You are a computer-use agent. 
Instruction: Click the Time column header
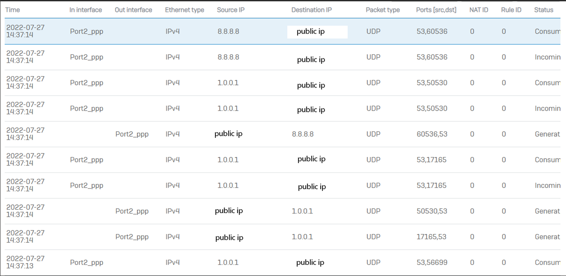(12, 10)
